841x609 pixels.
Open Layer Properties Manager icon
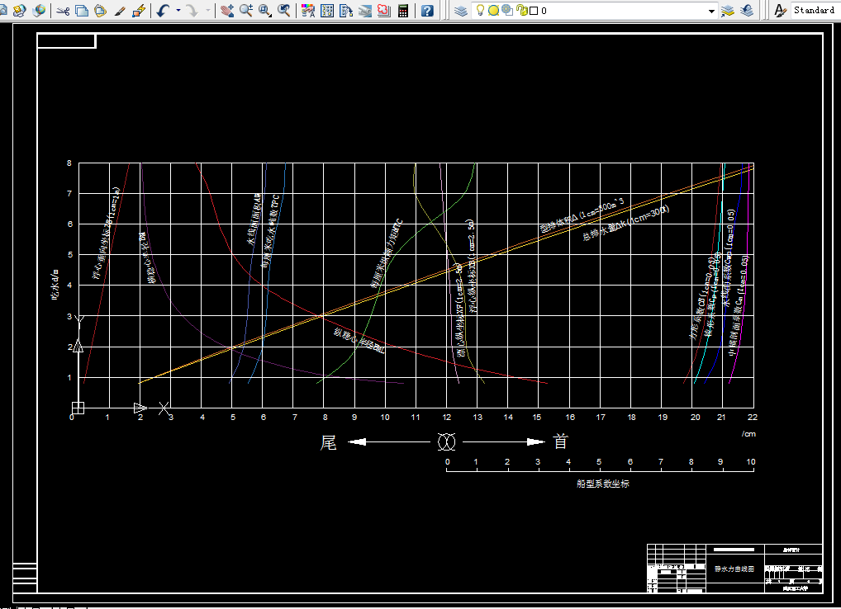461,10
